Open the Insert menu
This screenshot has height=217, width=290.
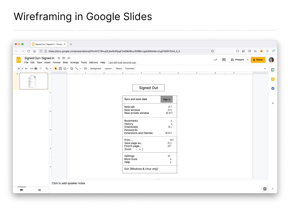click(47, 62)
